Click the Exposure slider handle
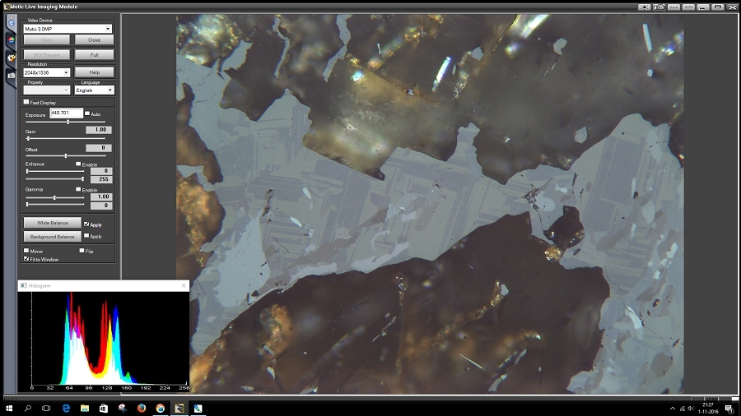The width and height of the screenshot is (741, 416). (68, 122)
